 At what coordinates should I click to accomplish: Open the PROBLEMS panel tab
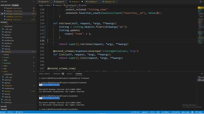click(x=57, y=74)
